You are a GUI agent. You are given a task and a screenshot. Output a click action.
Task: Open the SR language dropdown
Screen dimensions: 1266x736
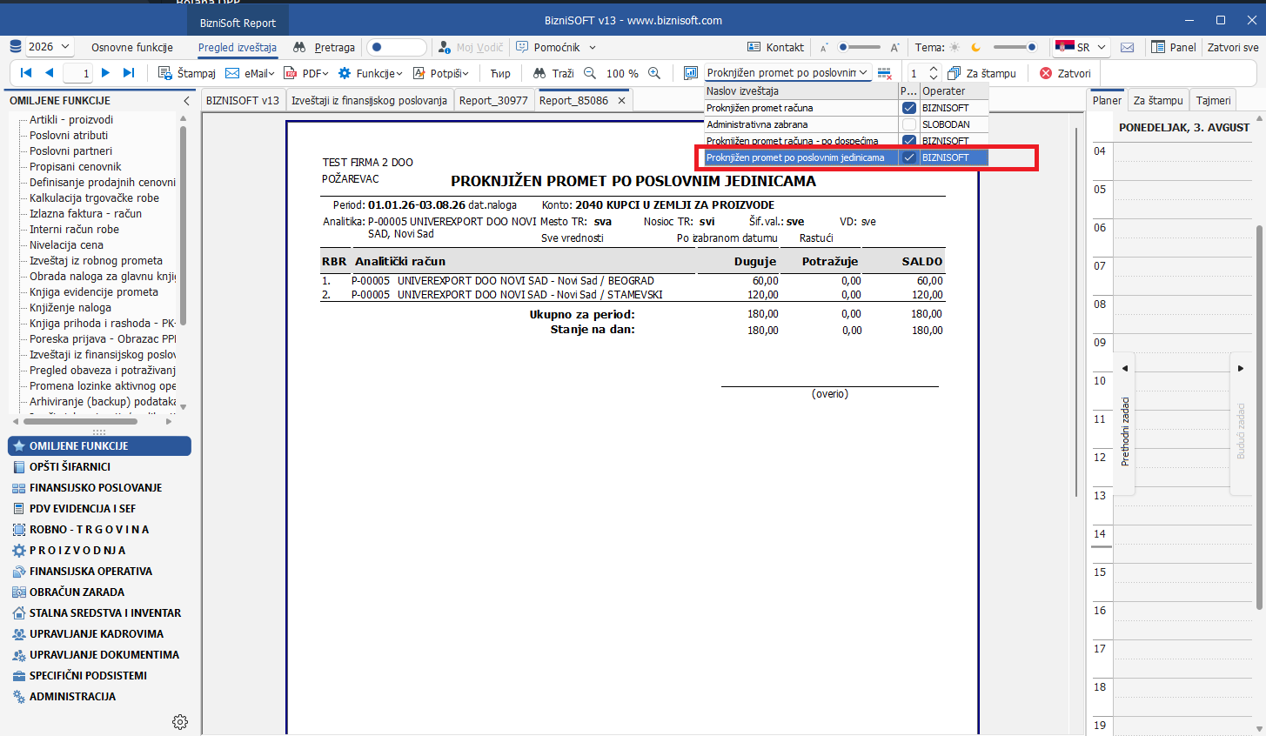1081,47
